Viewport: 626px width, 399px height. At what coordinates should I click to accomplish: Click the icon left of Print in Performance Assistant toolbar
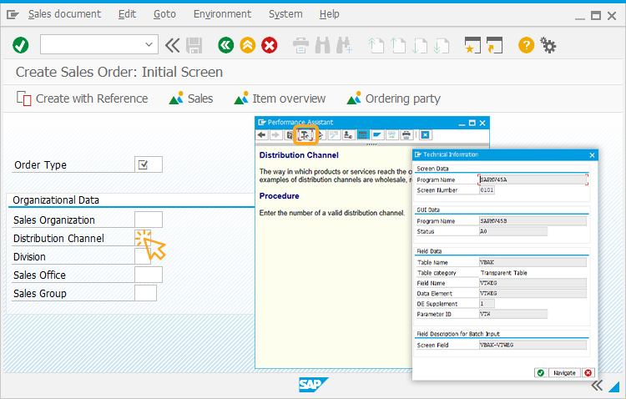[391, 135]
